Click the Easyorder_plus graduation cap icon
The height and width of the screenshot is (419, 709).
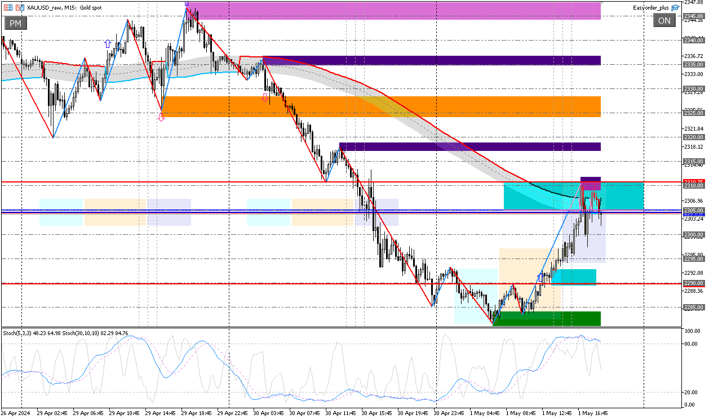[675, 8]
